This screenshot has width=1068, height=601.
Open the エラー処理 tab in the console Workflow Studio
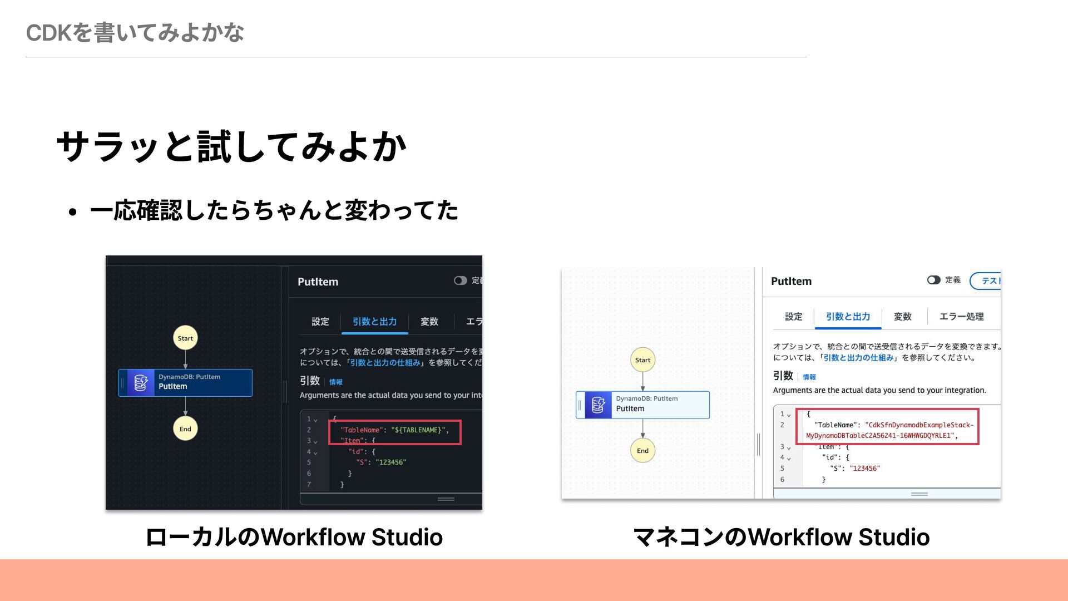[961, 317]
